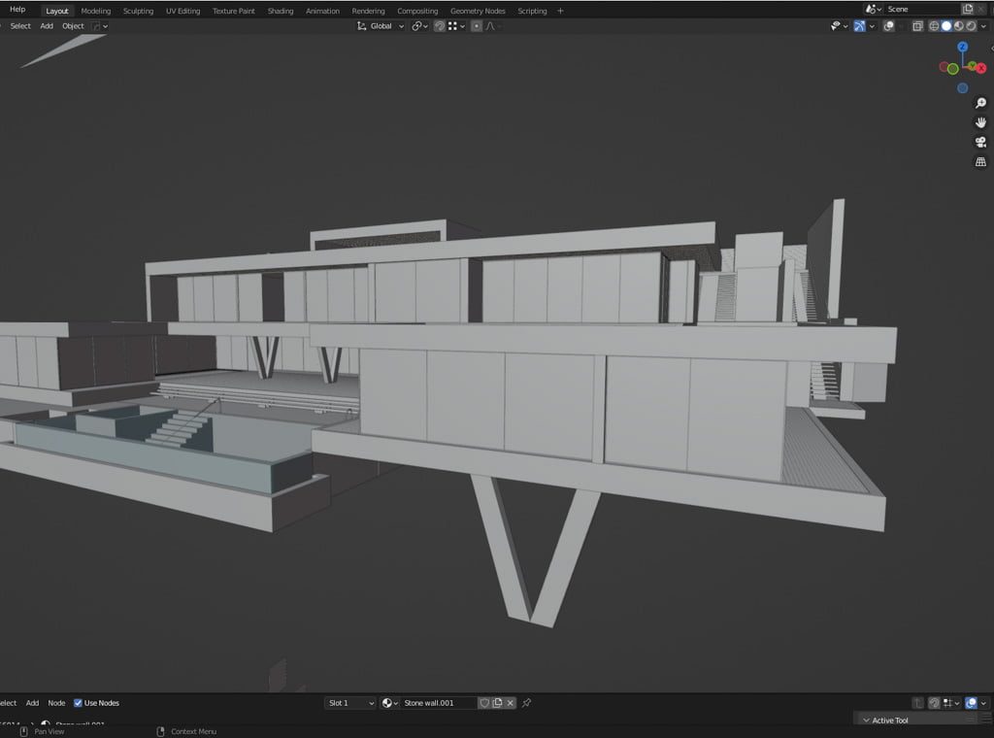Image resolution: width=994 pixels, height=738 pixels.
Task: Toggle the camera view icon
Action: (x=980, y=142)
